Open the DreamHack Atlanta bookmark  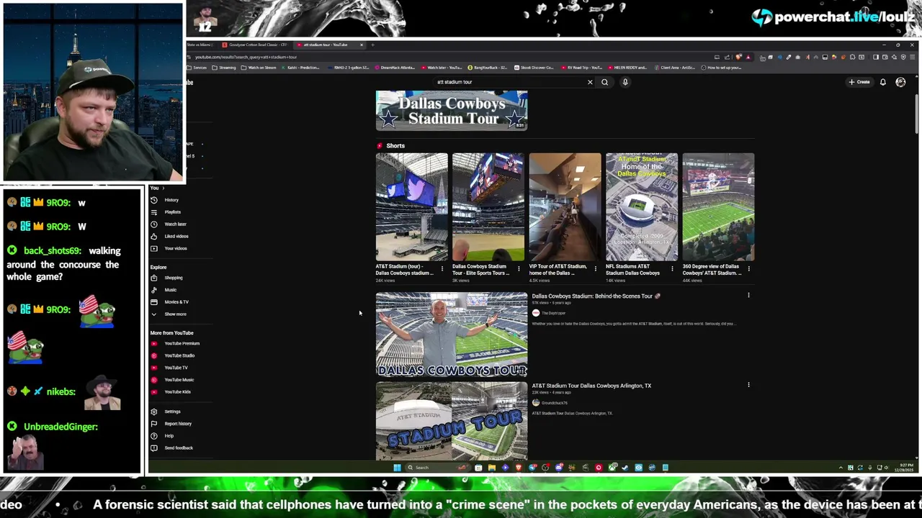click(394, 68)
